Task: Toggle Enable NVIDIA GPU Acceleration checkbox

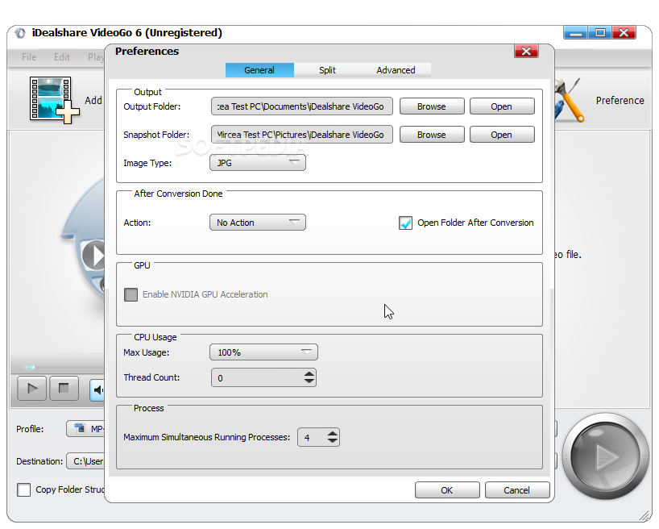Action: [131, 294]
